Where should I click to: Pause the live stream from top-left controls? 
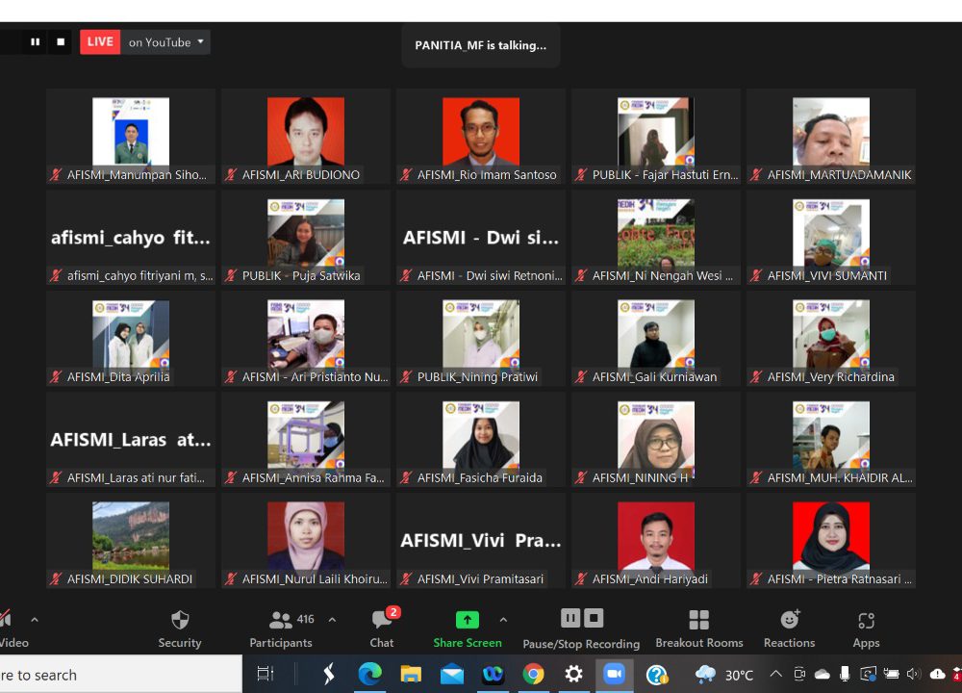point(36,41)
